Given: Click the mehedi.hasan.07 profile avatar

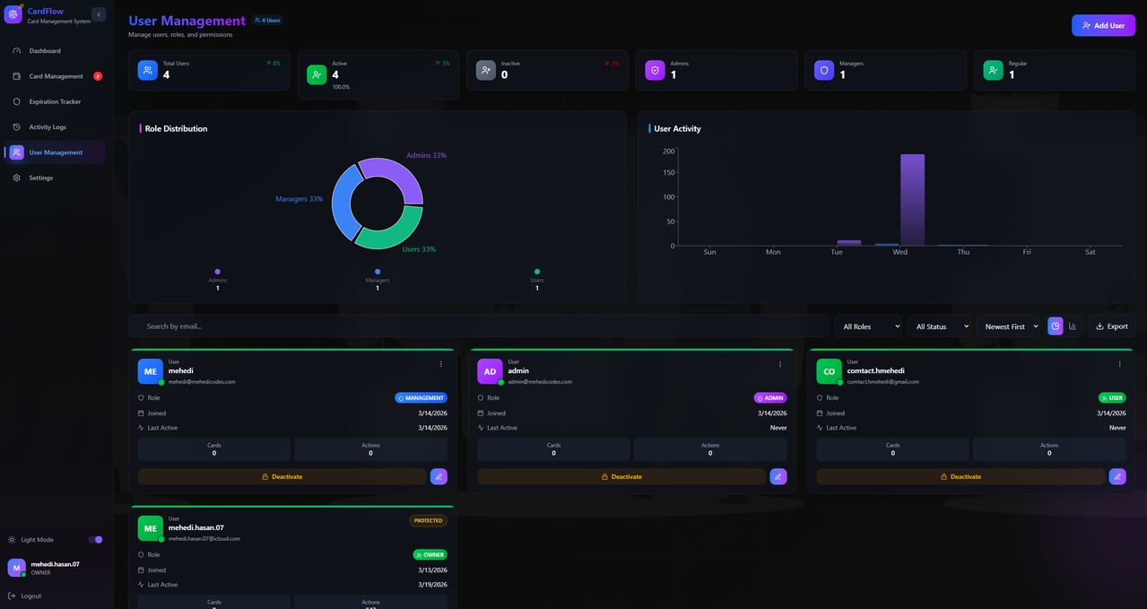Looking at the screenshot, I should [x=16, y=568].
